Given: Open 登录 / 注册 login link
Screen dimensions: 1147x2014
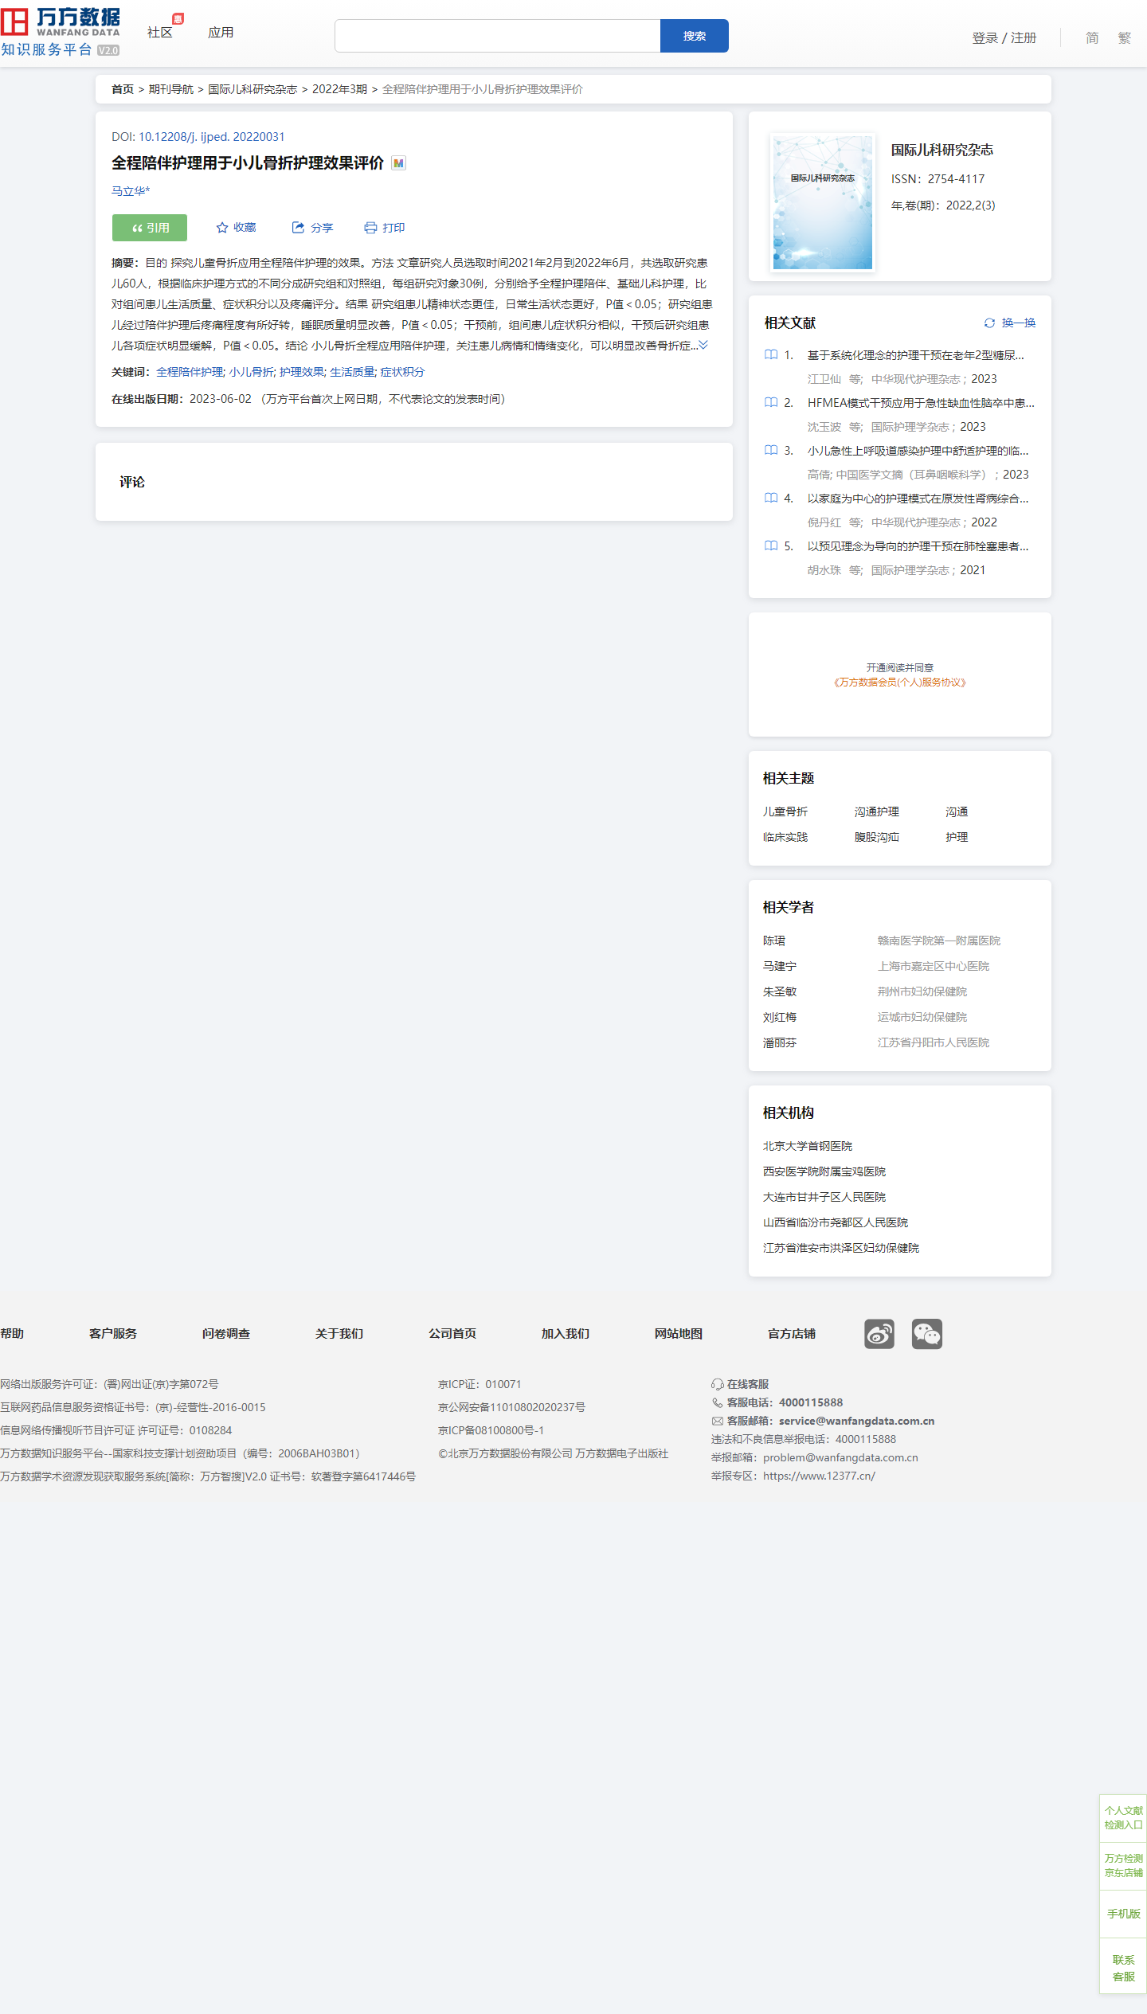Looking at the screenshot, I should [x=1004, y=38].
